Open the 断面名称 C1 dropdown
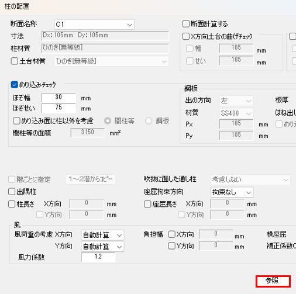The height and width of the screenshot is (294, 296). [x=94, y=25]
